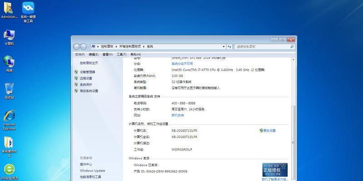Open Windows Update link
The image size is (363, 181).
(93, 171)
